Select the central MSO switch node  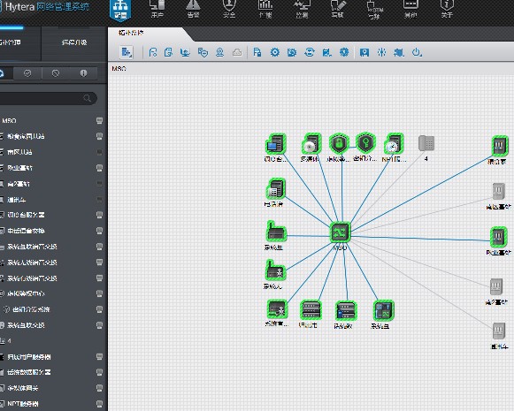click(x=340, y=232)
